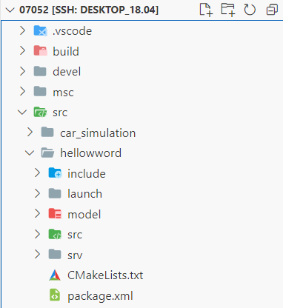
Task: Click the gray msc folder icon
Action: point(40,92)
